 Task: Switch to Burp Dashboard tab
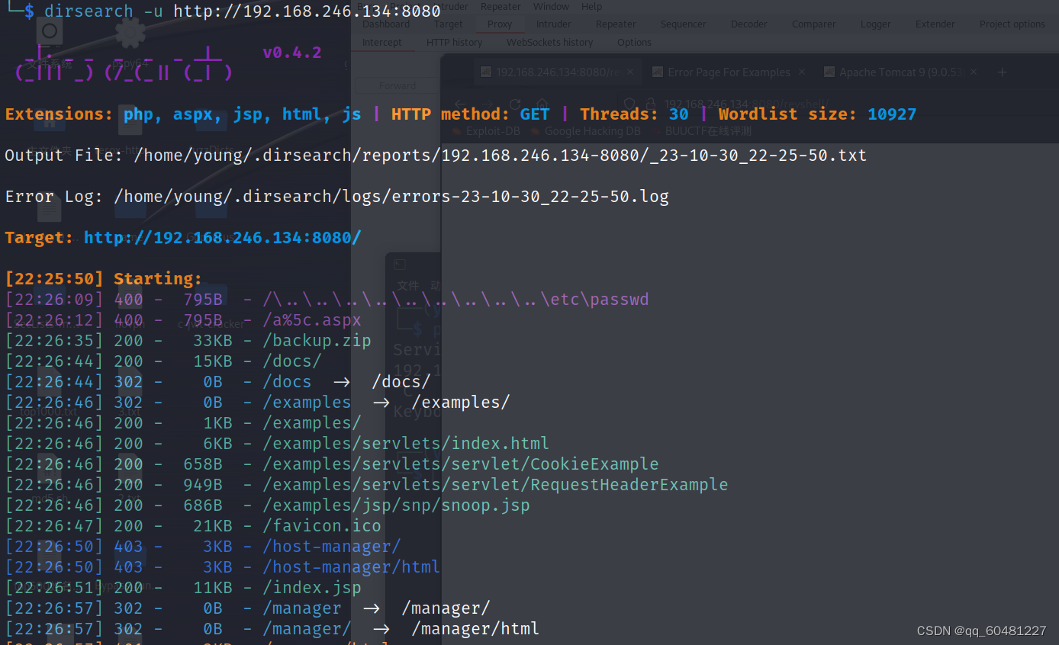pos(386,24)
